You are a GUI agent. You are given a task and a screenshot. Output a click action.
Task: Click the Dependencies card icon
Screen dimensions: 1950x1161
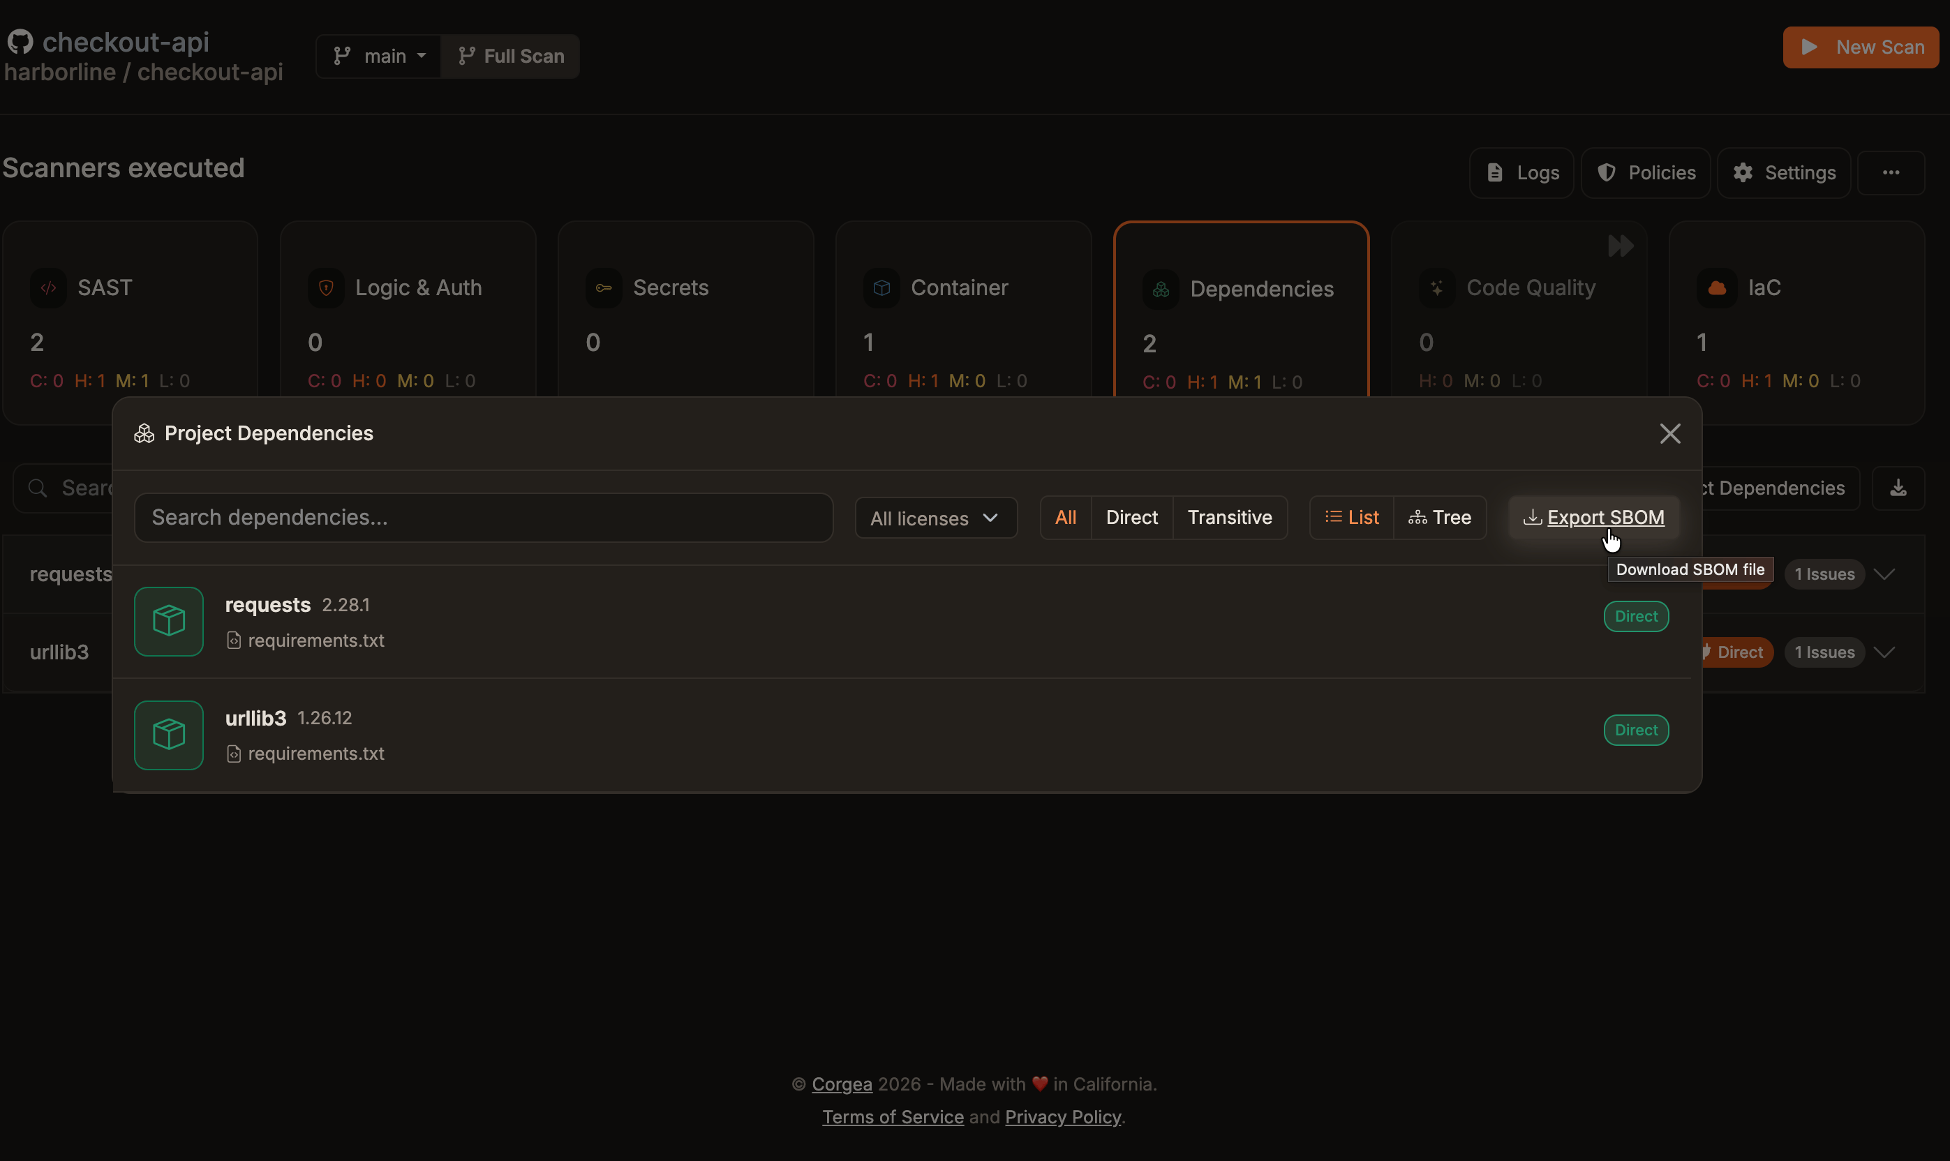pos(1161,290)
